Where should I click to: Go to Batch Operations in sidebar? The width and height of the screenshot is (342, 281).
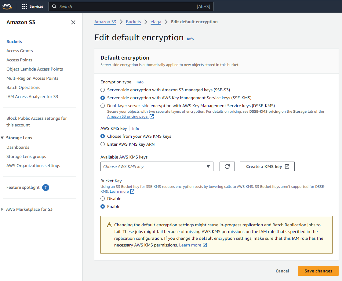pos(23,87)
